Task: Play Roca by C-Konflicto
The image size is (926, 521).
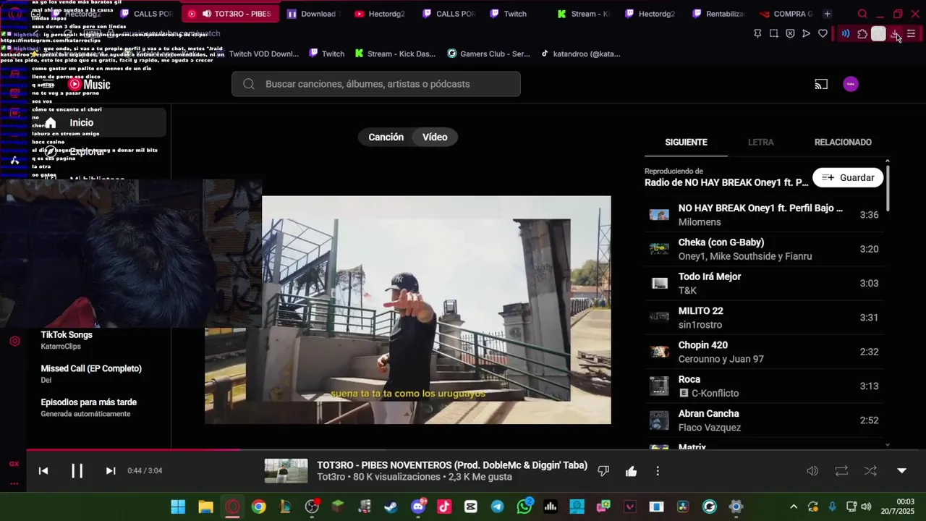Action: coord(763,386)
